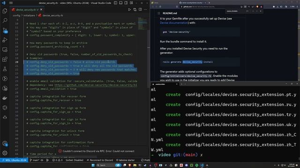
Task: Click the code minimap preview
Action: [x=142, y=23]
